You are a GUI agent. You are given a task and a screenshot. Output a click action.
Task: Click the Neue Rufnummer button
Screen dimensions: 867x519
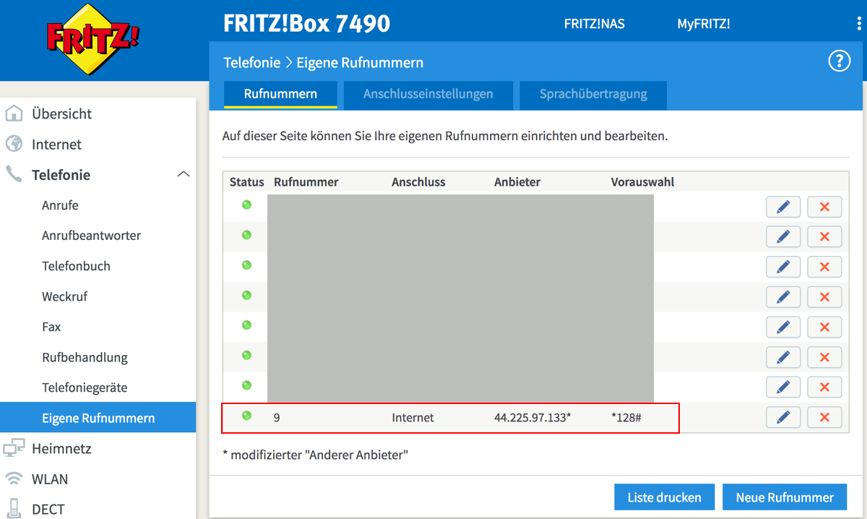[x=785, y=497]
